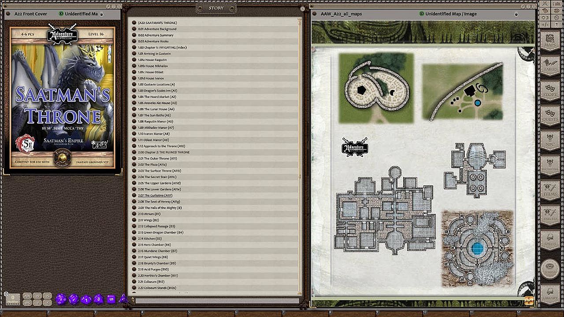564x317 pixels.
Task: Toggle the +5 modifier button
Action: point(48,296)
